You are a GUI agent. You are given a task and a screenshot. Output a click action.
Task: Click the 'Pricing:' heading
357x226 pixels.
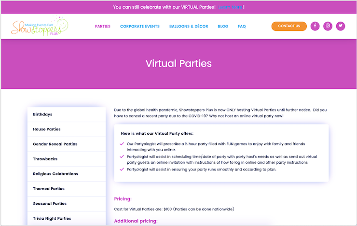click(123, 199)
